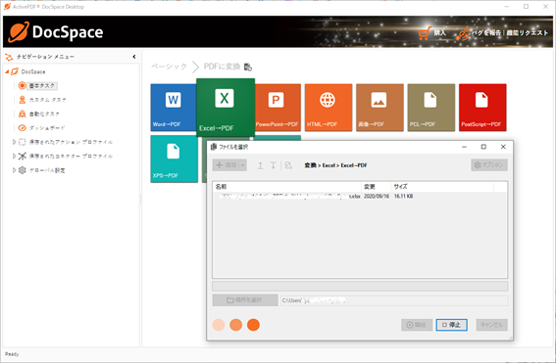This screenshot has width=556, height=363.
Task: Open カスタム タスク in navigation tree
Action: click(47, 100)
